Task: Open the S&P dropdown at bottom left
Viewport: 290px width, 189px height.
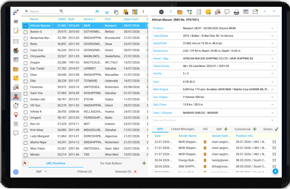Action: pyautogui.click(x=41, y=171)
